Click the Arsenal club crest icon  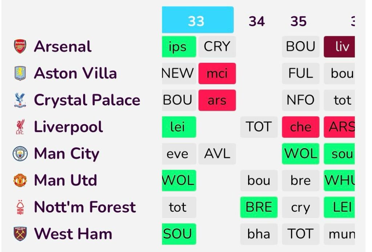20,46
